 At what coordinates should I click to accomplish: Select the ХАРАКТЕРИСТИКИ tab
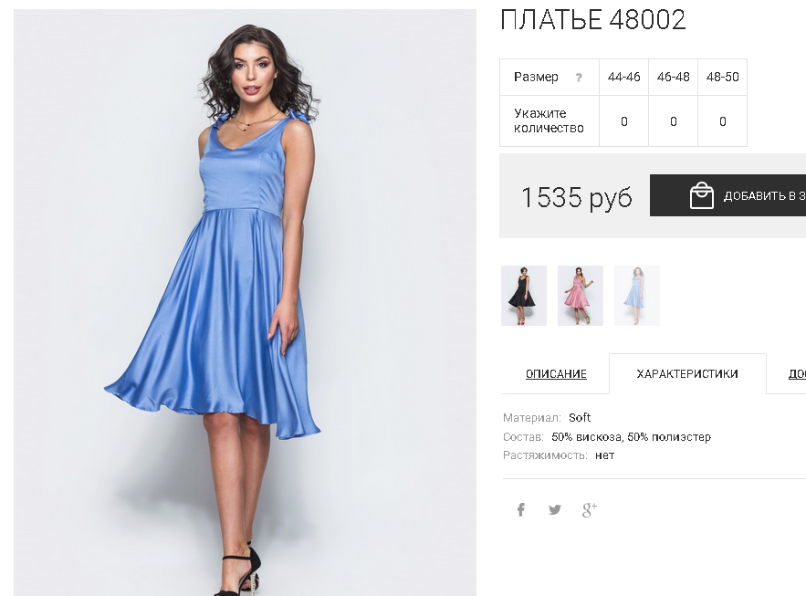(x=687, y=374)
